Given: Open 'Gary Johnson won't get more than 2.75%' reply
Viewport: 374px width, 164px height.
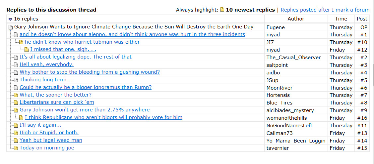Looking at the screenshot, I should click(x=84, y=110).
